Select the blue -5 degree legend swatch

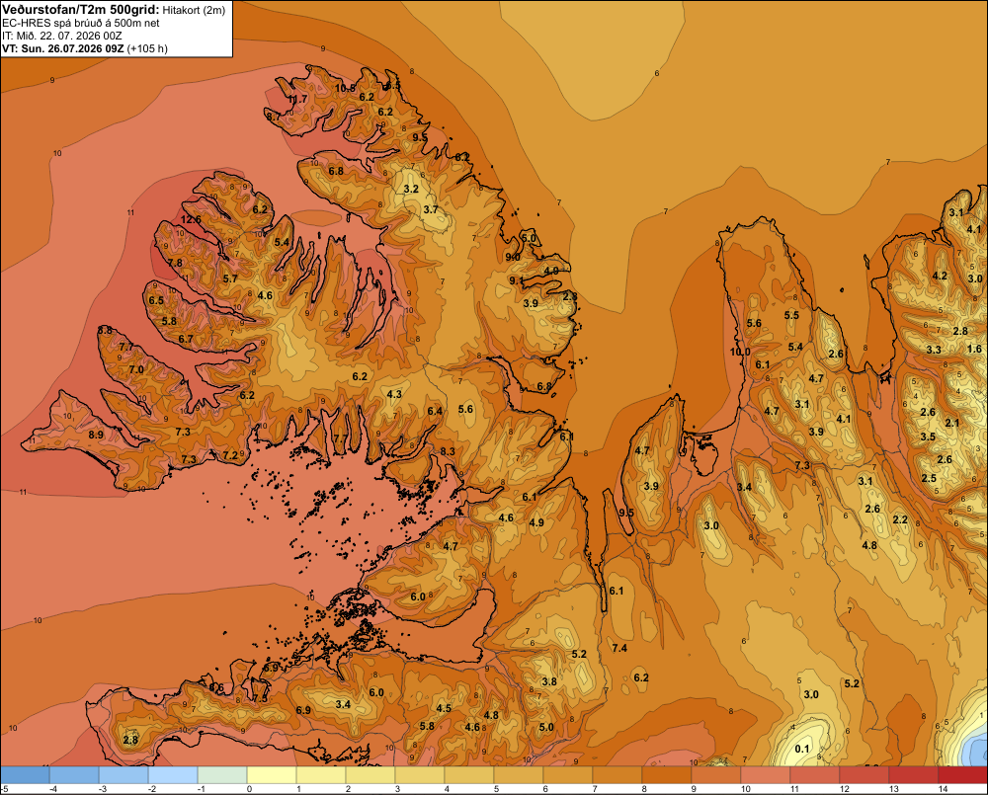click(x=25, y=775)
